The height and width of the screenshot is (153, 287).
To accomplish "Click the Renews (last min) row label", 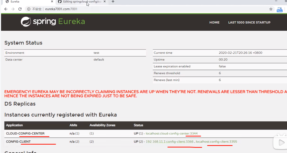I will [166, 80].
